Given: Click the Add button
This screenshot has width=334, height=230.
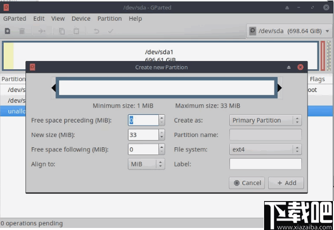Looking at the screenshot, I should pyautogui.click(x=286, y=183).
